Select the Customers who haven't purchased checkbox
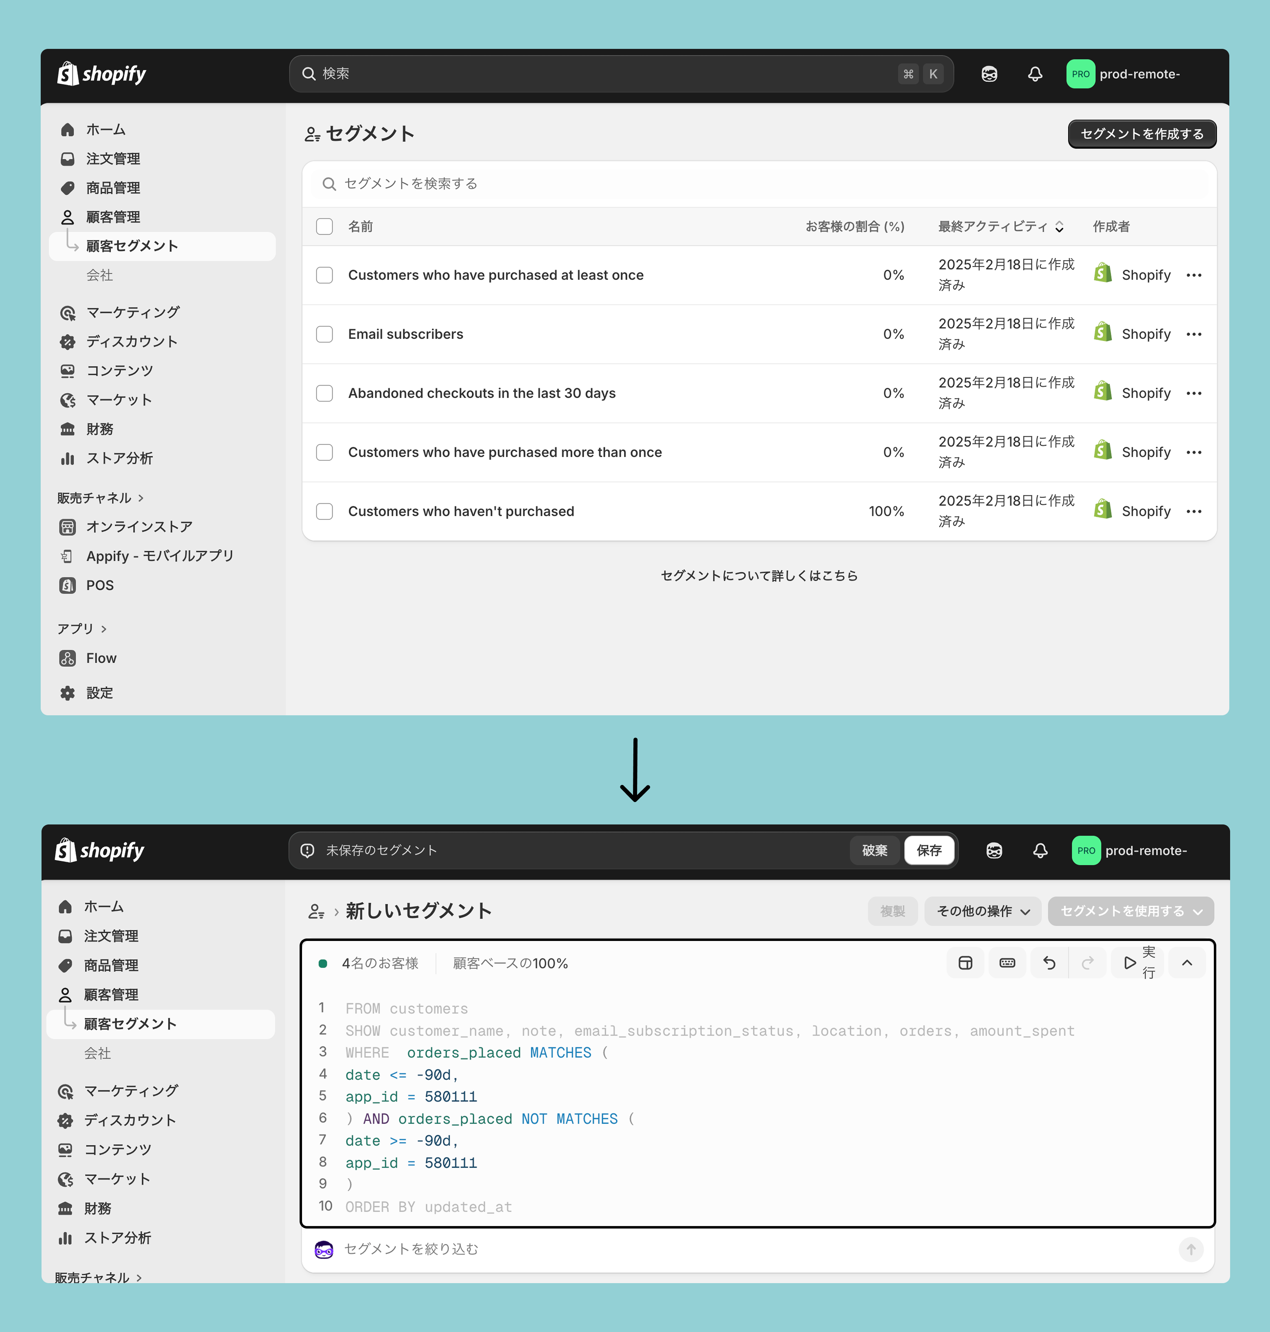The height and width of the screenshot is (1332, 1270). click(x=324, y=511)
